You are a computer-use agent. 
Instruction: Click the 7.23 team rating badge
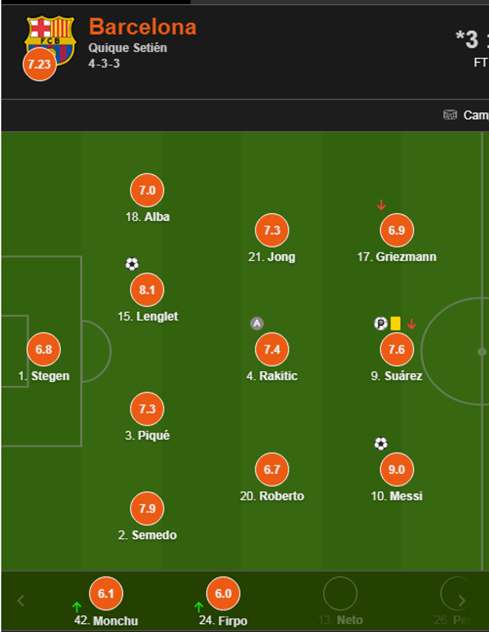(x=39, y=64)
